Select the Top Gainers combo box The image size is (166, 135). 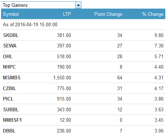coord(41,5)
